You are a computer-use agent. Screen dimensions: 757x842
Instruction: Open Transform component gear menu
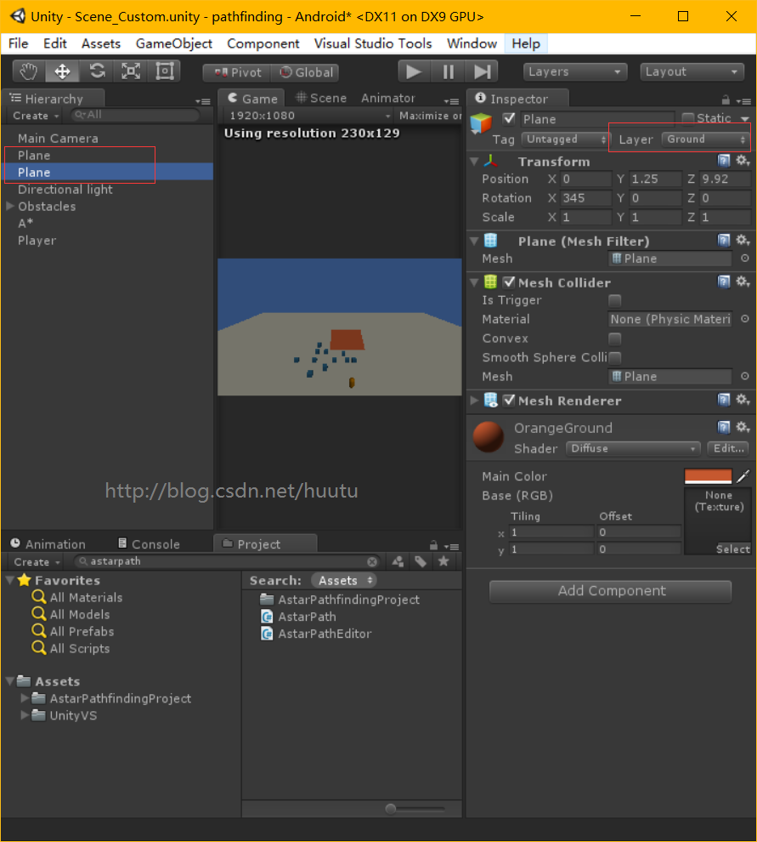point(743,160)
